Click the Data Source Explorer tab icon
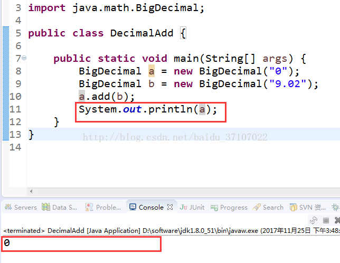Image resolution: width=340 pixels, height=263 pixels. point(46,207)
